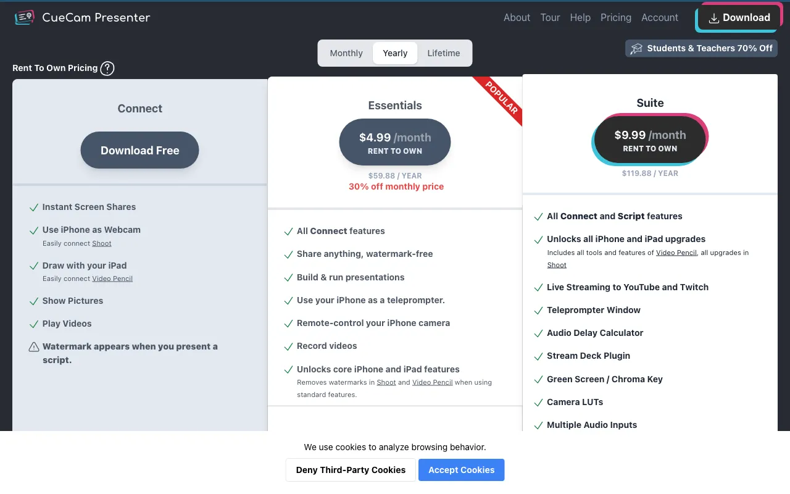Open the Shoot link under iPhone as Webcam
Viewport: 790px width, 494px height.
click(102, 243)
